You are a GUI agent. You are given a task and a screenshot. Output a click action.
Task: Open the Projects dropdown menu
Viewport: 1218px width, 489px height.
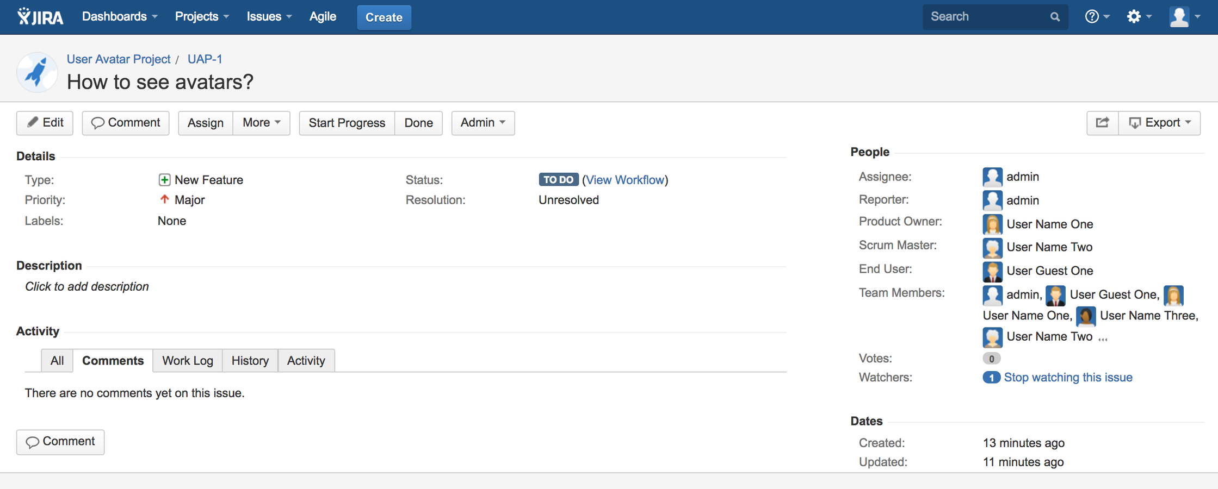click(202, 16)
